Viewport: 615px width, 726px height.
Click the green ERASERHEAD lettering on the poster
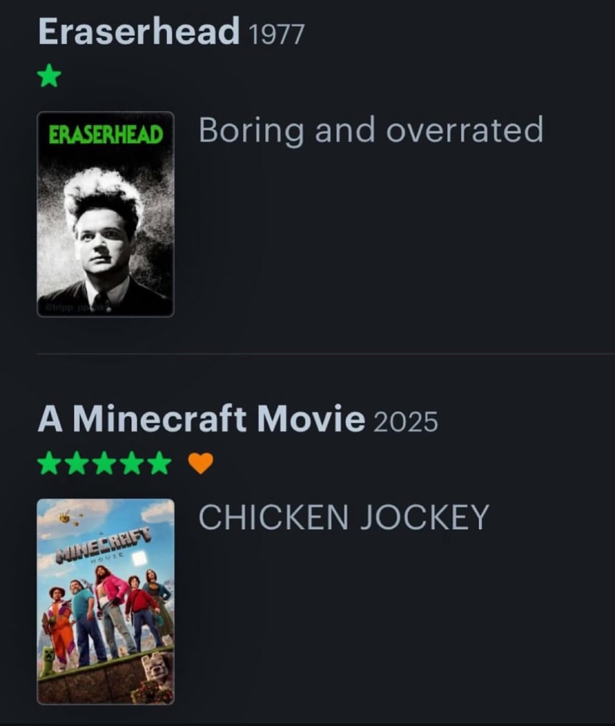(x=106, y=135)
